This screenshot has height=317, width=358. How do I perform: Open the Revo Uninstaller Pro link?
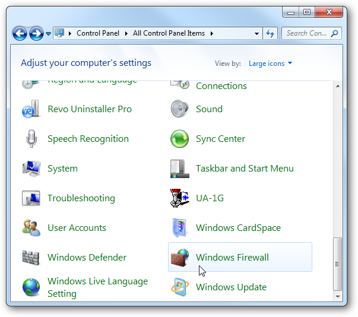90,109
